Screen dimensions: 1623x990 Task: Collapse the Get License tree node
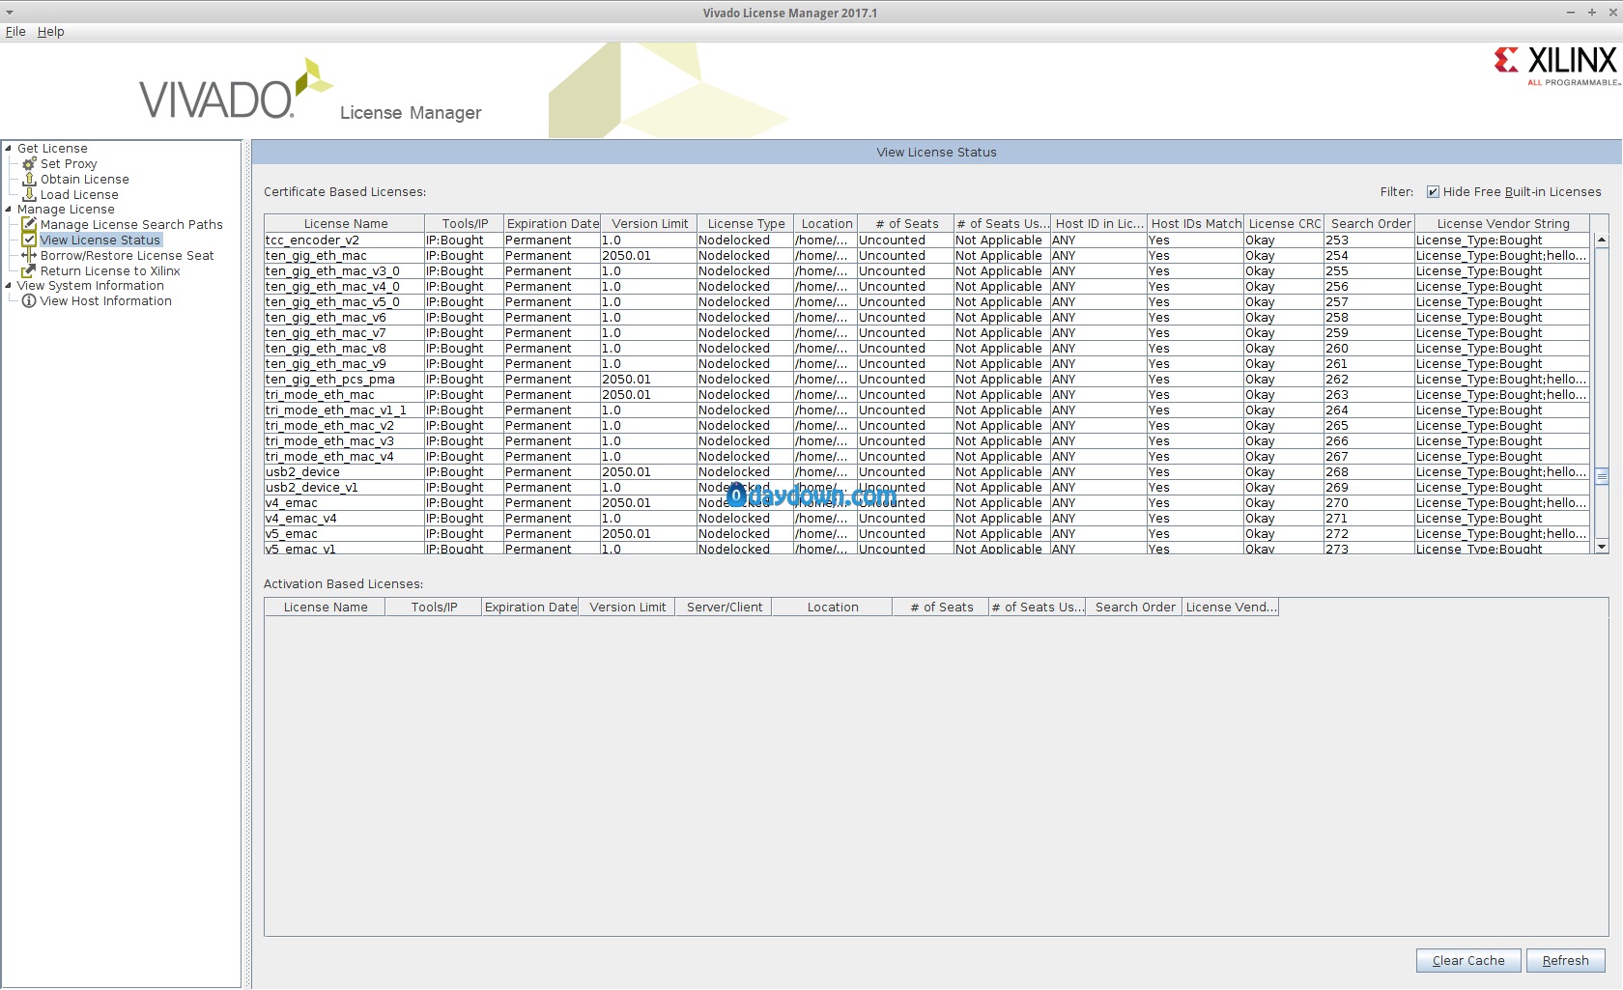point(9,149)
